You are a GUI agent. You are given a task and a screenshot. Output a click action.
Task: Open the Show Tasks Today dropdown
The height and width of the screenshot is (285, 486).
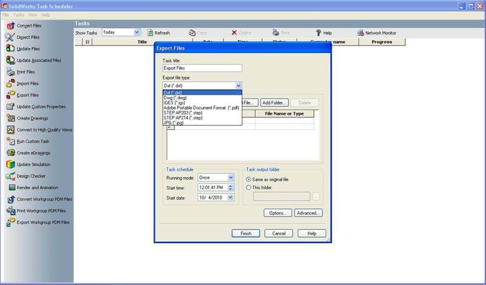(x=136, y=32)
